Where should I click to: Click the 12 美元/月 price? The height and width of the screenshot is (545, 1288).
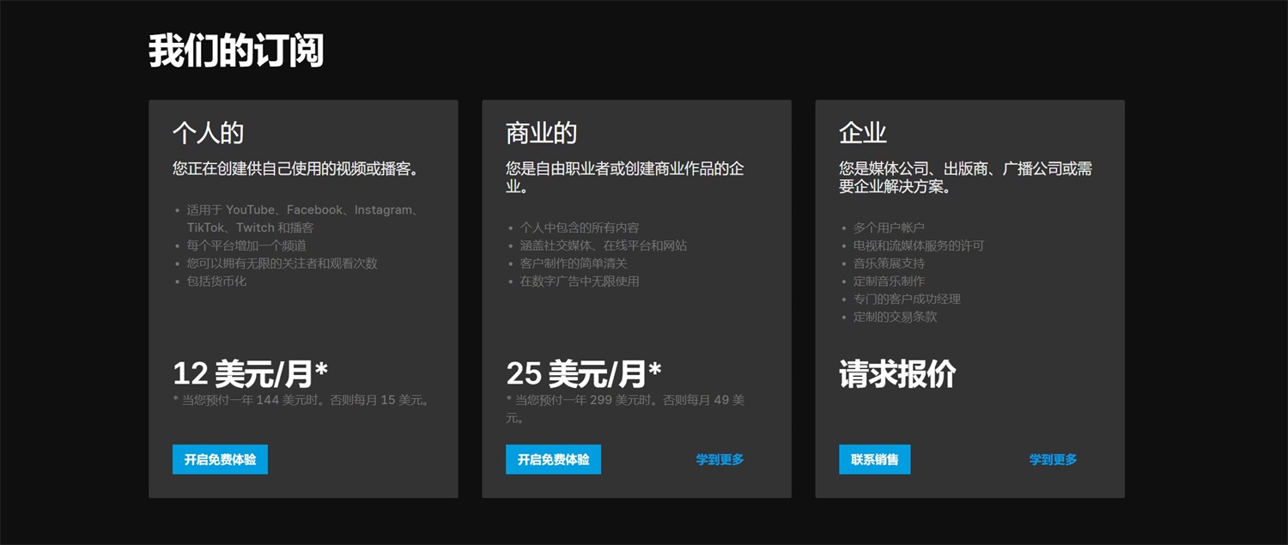[250, 373]
